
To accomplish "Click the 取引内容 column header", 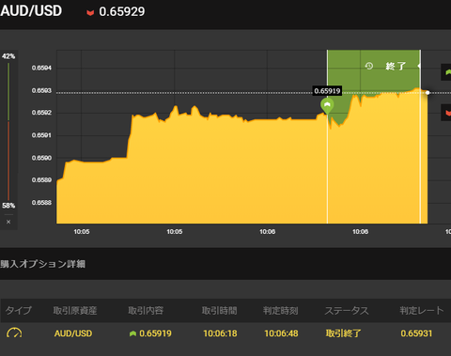I will tap(146, 311).
